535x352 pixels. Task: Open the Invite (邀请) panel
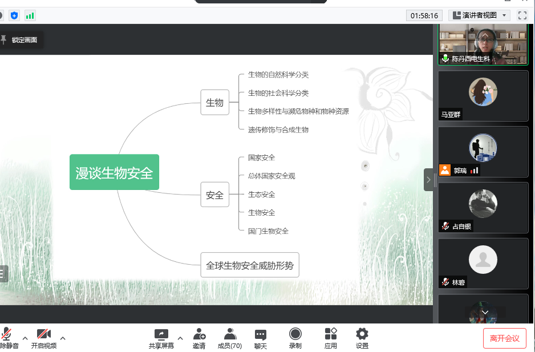pos(199,335)
